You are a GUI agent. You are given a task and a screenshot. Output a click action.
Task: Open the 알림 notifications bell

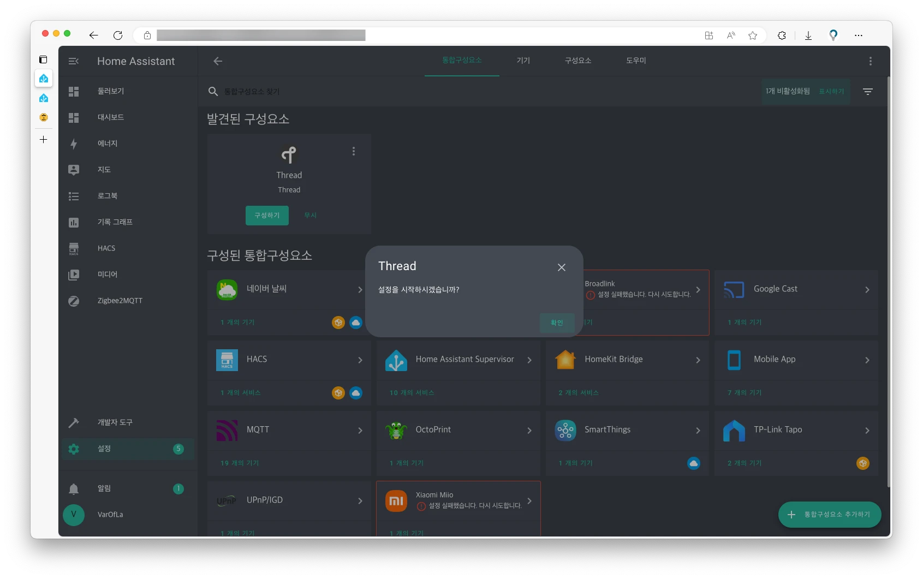[74, 489]
